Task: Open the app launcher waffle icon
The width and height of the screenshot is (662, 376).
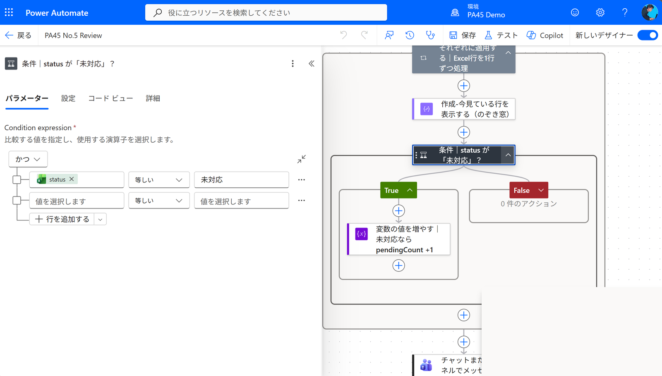Action: coord(9,12)
